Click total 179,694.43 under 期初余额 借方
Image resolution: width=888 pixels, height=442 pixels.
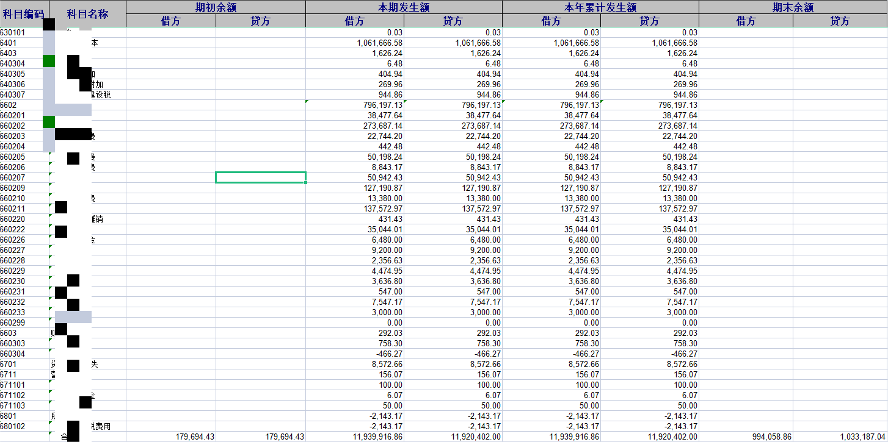pyautogui.click(x=195, y=437)
